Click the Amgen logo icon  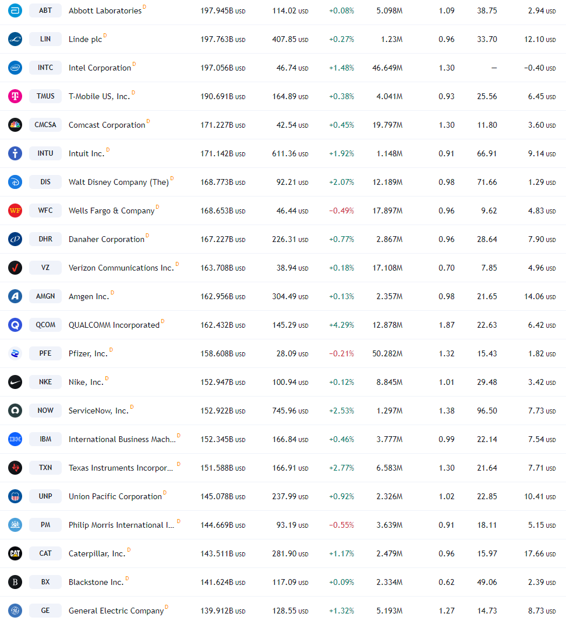pos(15,296)
